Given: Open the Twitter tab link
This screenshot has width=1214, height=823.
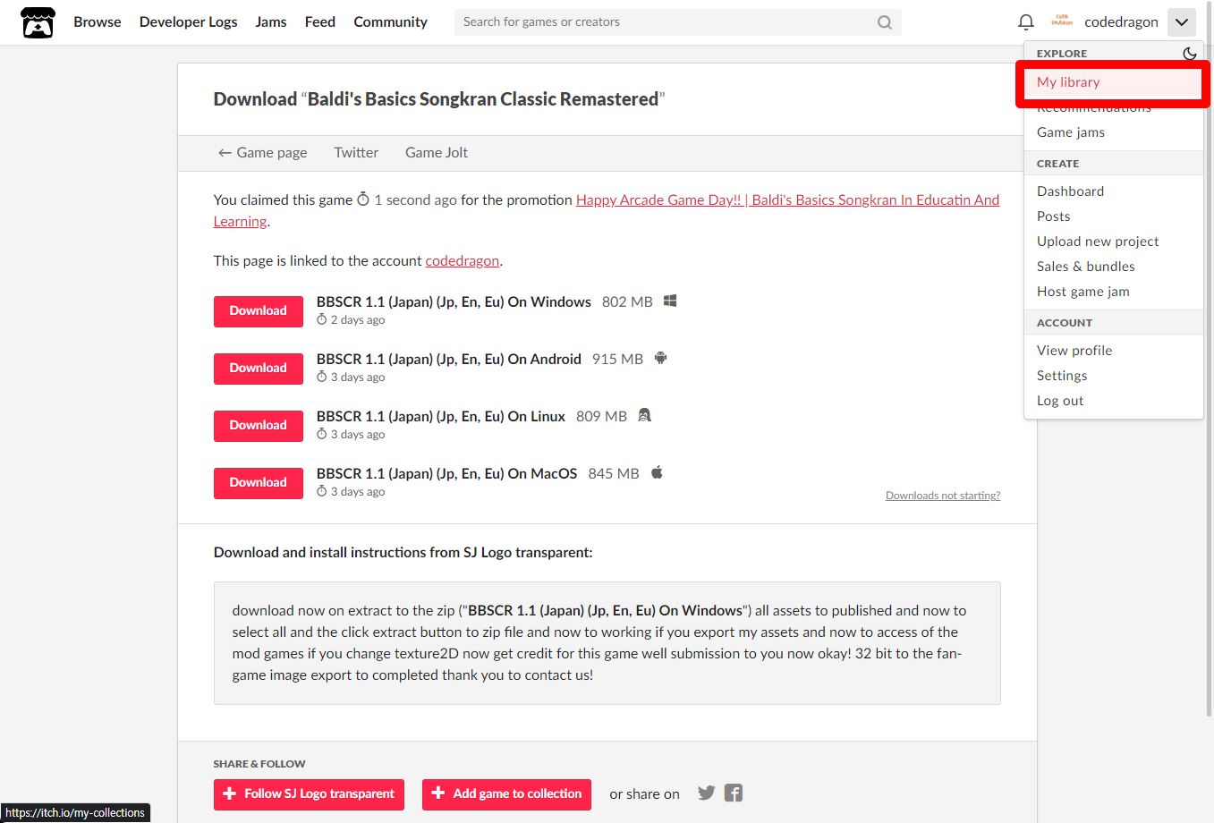Looking at the screenshot, I should (356, 153).
